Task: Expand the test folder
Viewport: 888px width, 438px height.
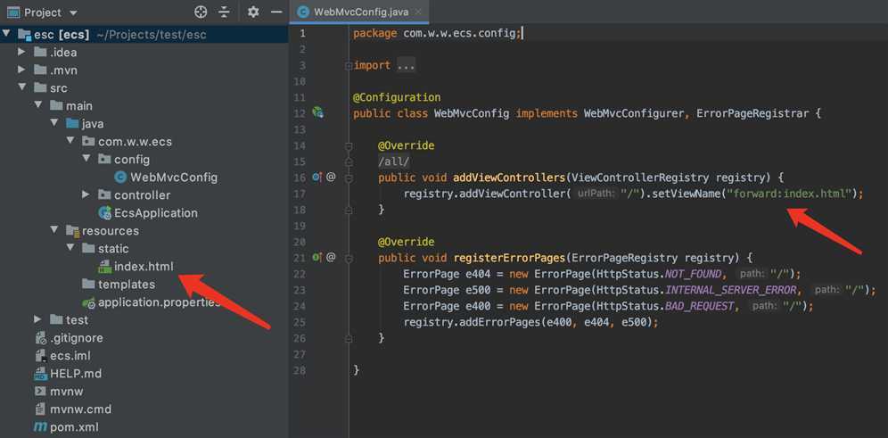Action: [x=37, y=319]
